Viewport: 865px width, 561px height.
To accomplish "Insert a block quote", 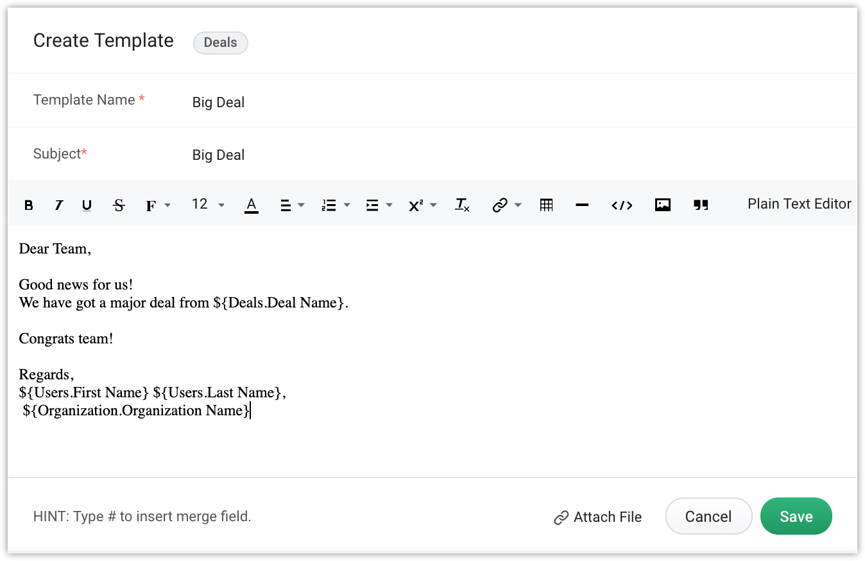I will (701, 205).
